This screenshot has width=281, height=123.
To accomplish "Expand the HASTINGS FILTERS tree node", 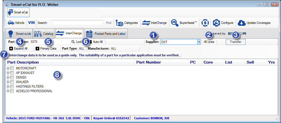I will (x=8, y=86).
